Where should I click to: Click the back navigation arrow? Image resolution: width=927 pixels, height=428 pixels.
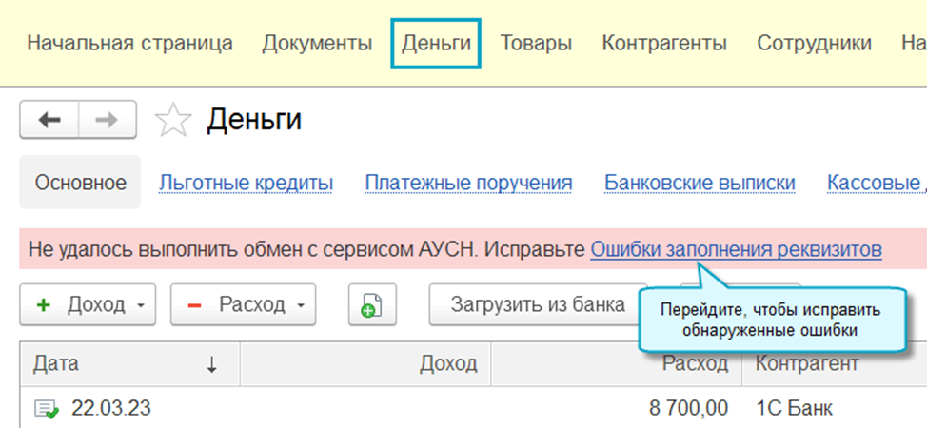coord(49,120)
